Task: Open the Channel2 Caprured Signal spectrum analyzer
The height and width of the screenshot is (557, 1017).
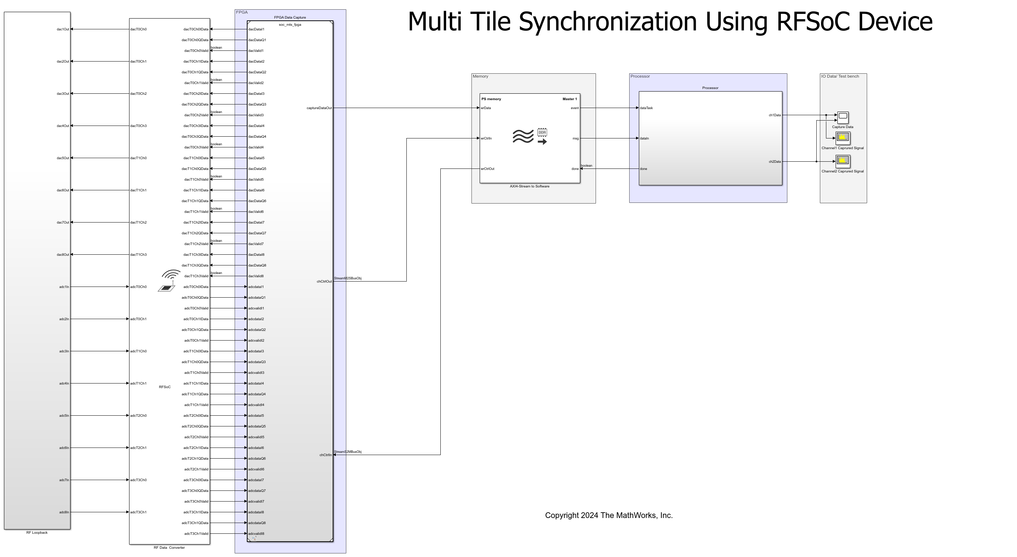Action: point(842,161)
